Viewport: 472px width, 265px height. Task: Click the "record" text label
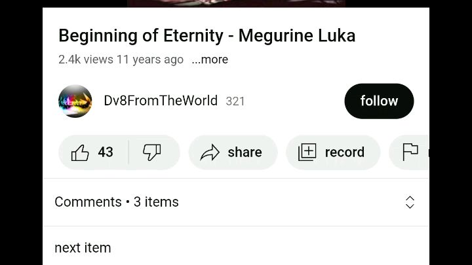344,152
